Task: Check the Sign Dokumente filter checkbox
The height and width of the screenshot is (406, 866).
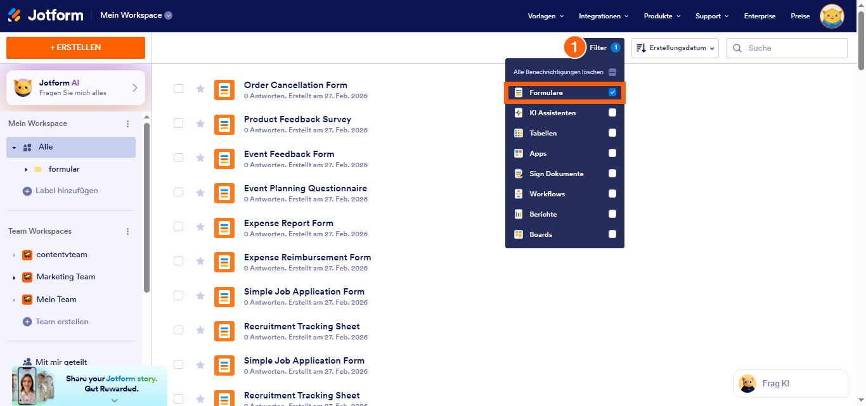Action: click(x=612, y=174)
